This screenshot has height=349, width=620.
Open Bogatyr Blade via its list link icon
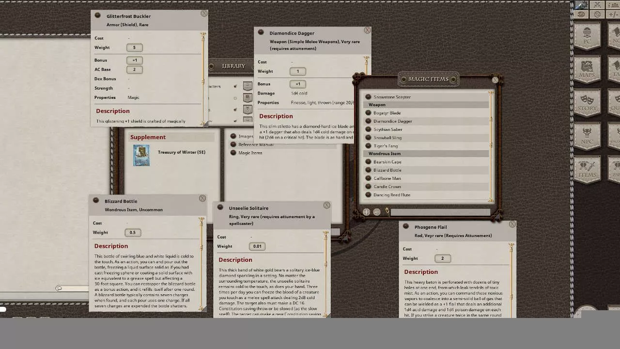[x=368, y=113]
